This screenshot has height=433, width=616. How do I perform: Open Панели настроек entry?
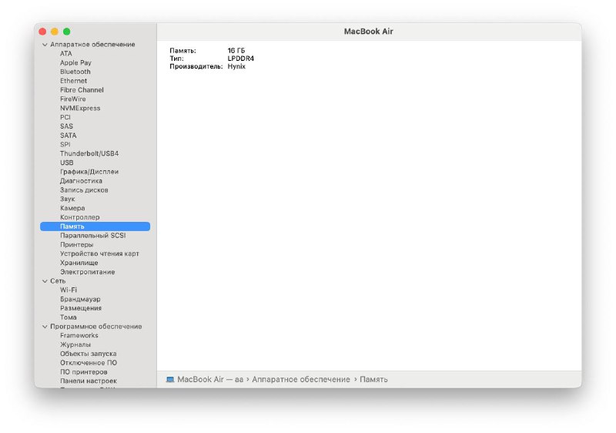89,381
